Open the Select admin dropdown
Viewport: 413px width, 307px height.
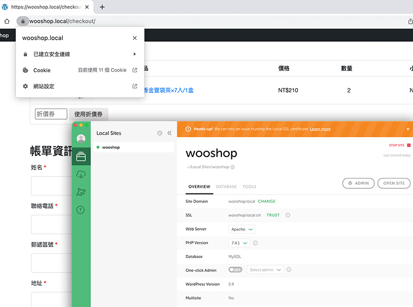click(x=265, y=270)
